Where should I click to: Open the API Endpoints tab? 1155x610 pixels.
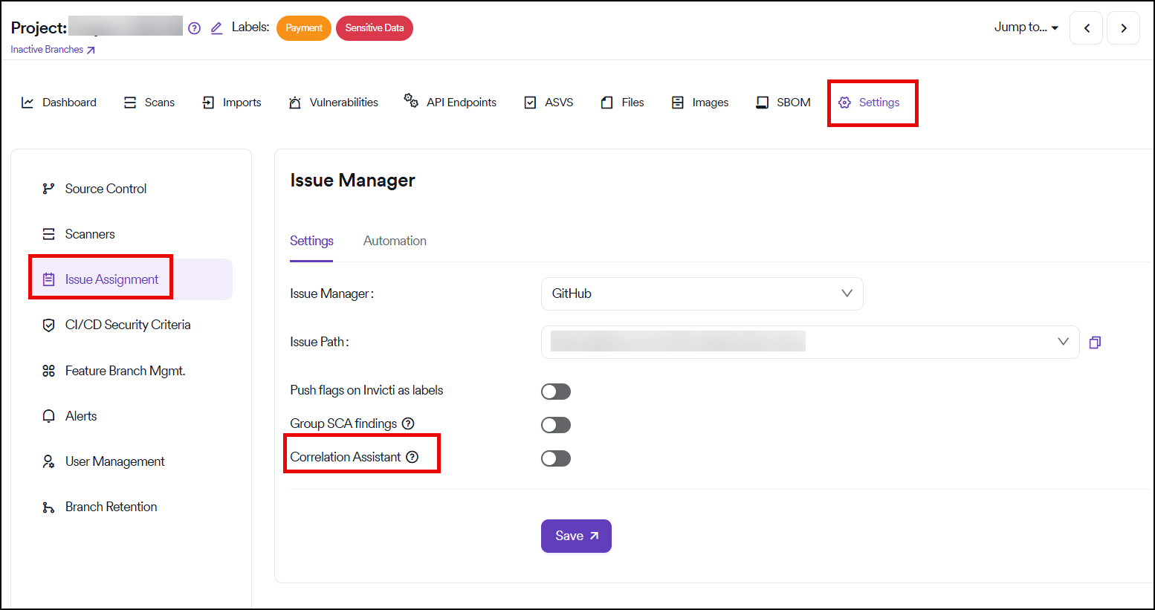(450, 103)
